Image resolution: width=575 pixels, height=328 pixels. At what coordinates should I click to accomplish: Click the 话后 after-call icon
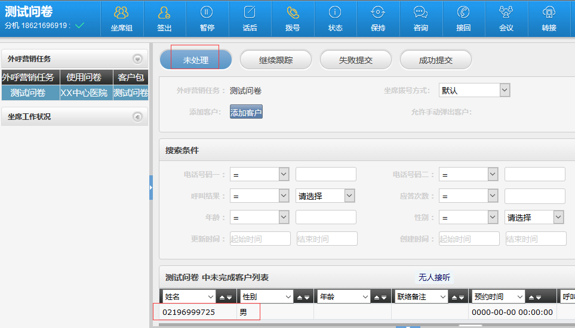pos(250,13)
